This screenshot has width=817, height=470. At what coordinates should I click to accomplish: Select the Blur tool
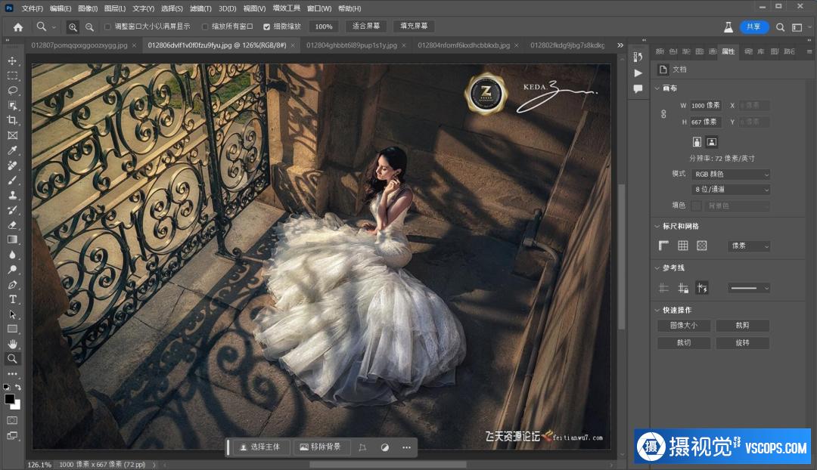tap(13, 255)
